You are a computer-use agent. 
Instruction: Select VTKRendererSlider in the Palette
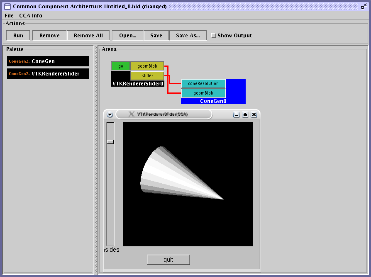point(48,74)
